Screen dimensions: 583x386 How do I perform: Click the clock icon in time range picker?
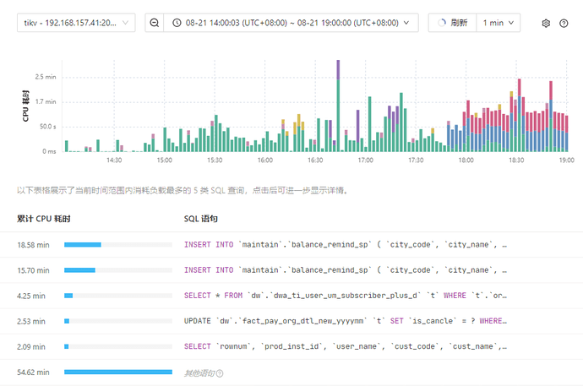click(x=177, y=23)
